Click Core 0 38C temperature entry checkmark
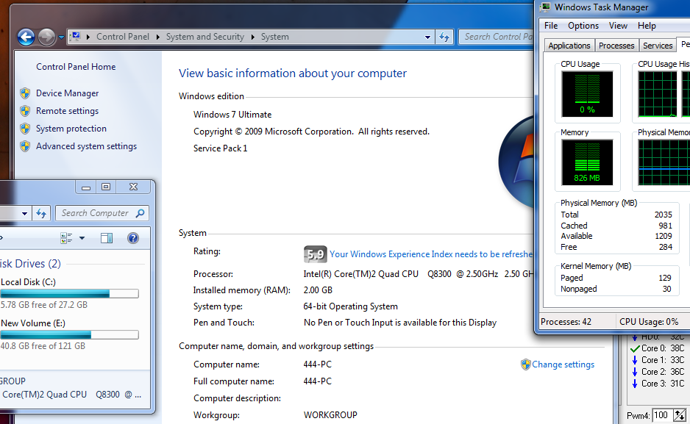Screen dimensions: 690x424 point(635,349)
